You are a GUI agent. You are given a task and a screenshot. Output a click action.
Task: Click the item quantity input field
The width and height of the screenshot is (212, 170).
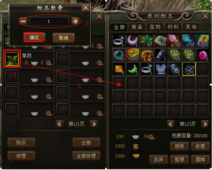(49, 21)
